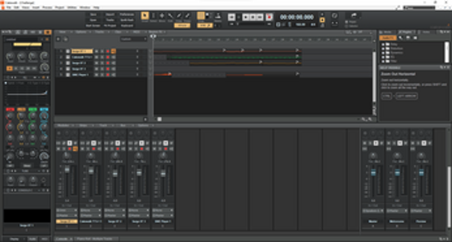Click the horizontal zoom in magnifier icon
The image size is (452, 242).
point(370,119)
